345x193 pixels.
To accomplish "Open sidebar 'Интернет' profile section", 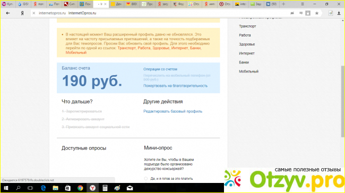I will pos(247,53).
